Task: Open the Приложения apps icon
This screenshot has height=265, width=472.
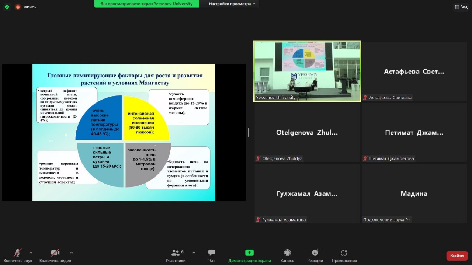Action: click(344, 253)
